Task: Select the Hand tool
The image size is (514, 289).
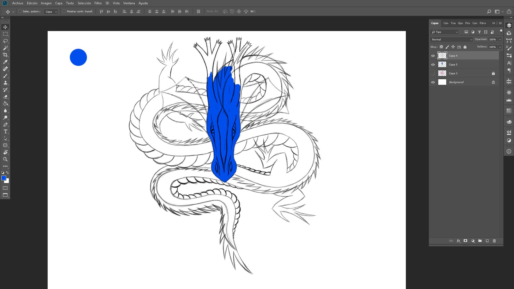Action: (x=5, y=152)
